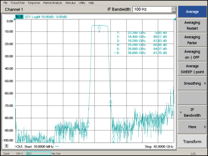Click window number 1 indicator
This screenshot has width=208, height=156.
[x=6, y=146]
